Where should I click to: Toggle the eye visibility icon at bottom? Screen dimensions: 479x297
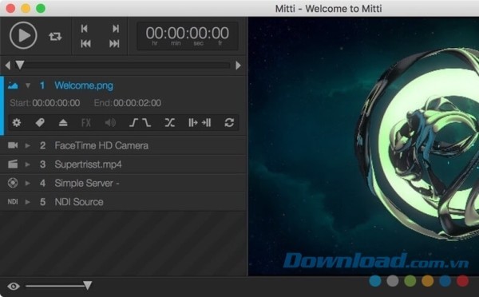click(x=14, y=287)
